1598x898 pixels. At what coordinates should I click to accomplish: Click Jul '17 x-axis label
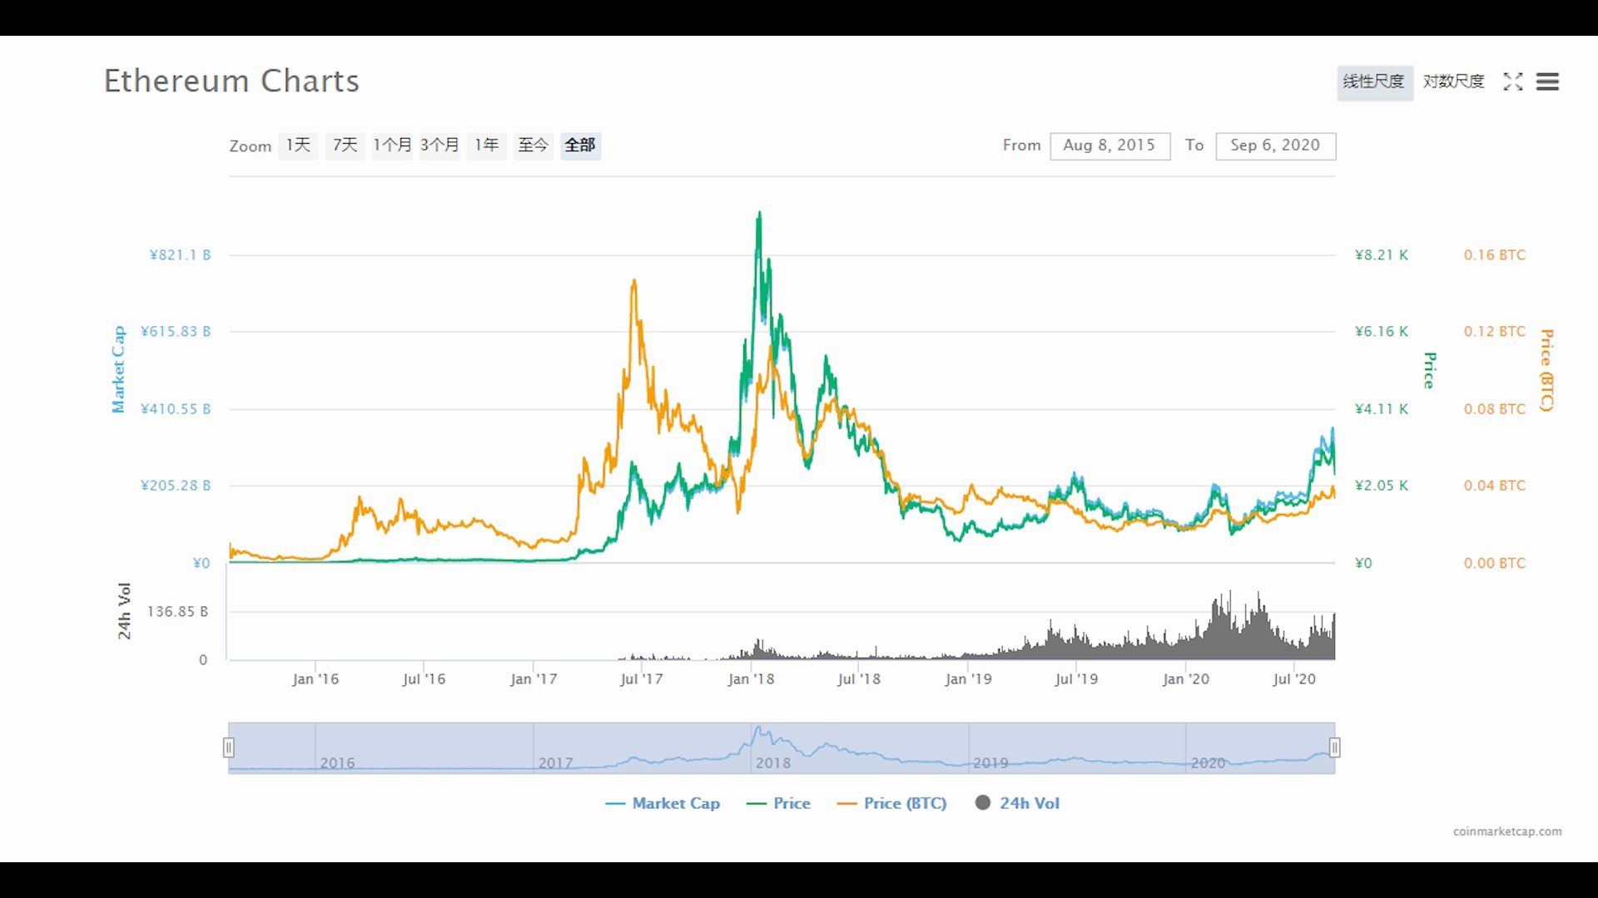(642, 679)
